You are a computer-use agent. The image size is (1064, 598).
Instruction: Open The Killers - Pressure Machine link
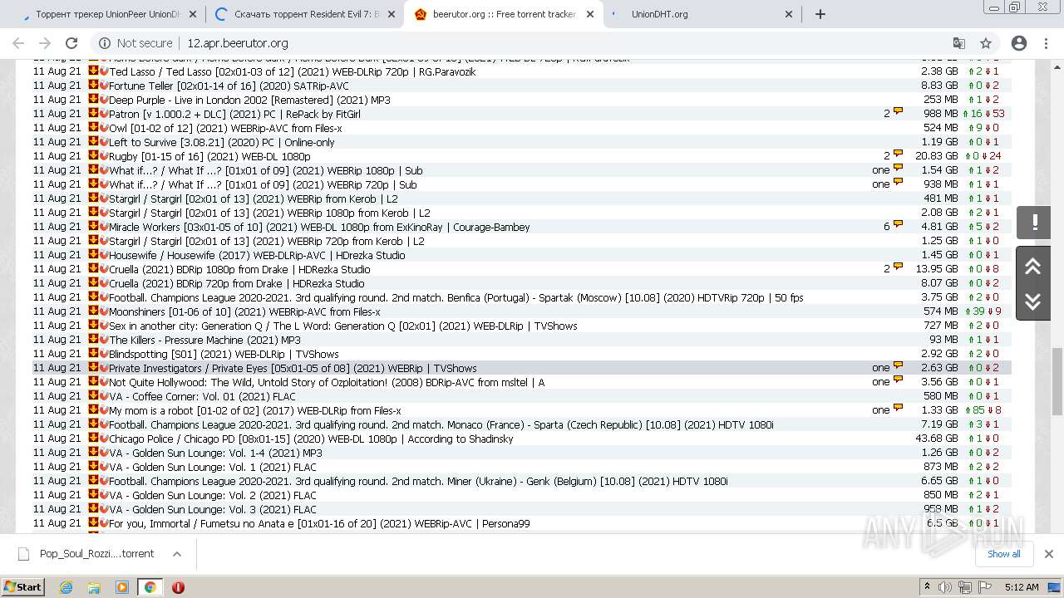tap(205, 341)
